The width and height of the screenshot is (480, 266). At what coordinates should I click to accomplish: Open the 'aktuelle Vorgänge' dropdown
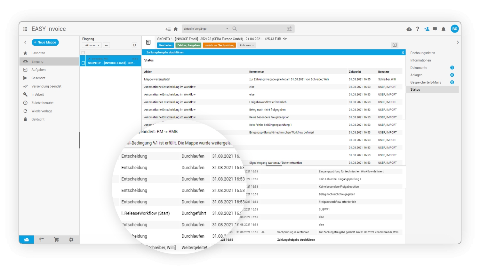click(206, 29)
